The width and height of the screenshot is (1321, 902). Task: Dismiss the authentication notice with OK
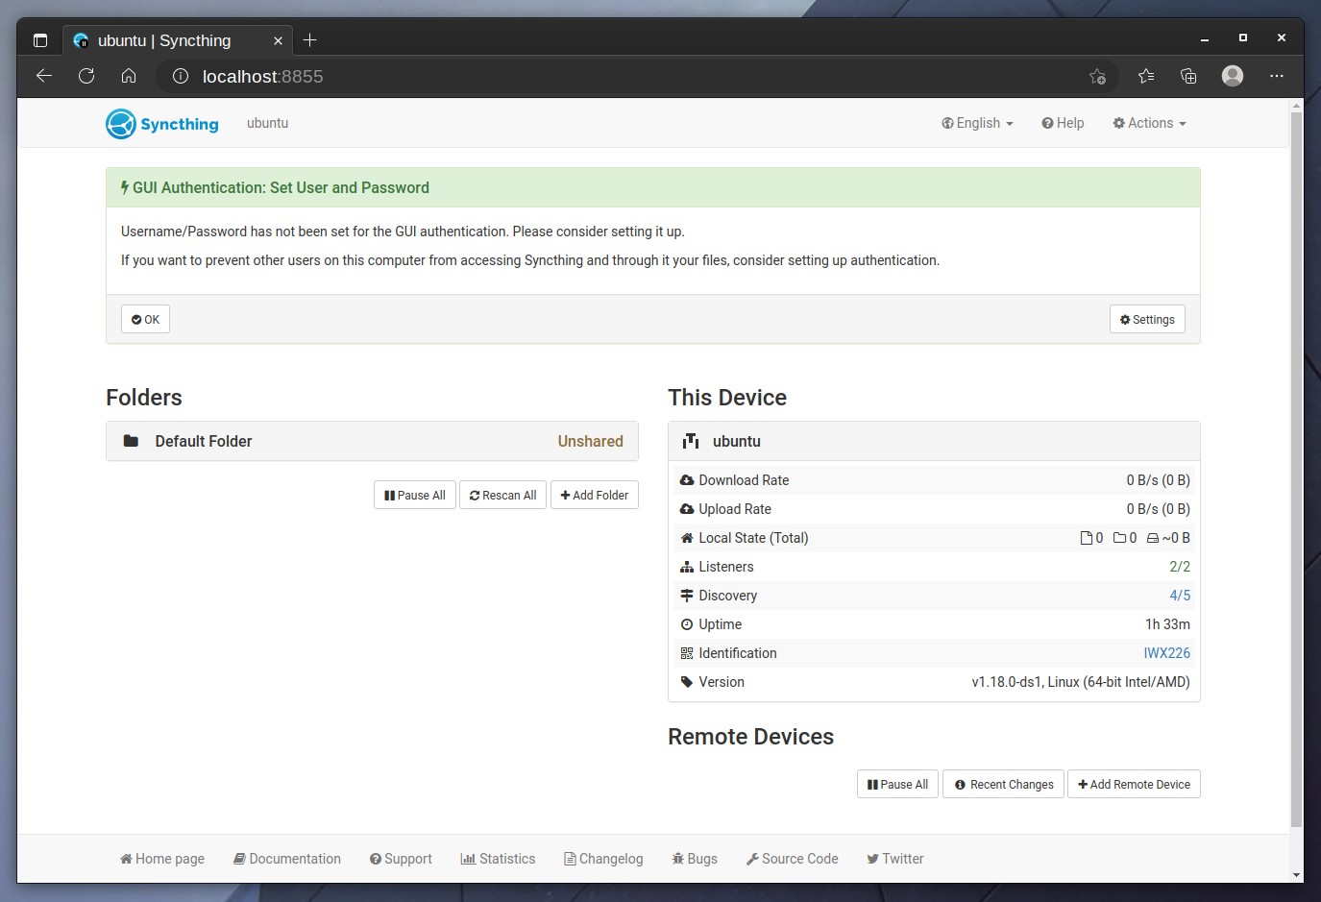pos(145,319)
